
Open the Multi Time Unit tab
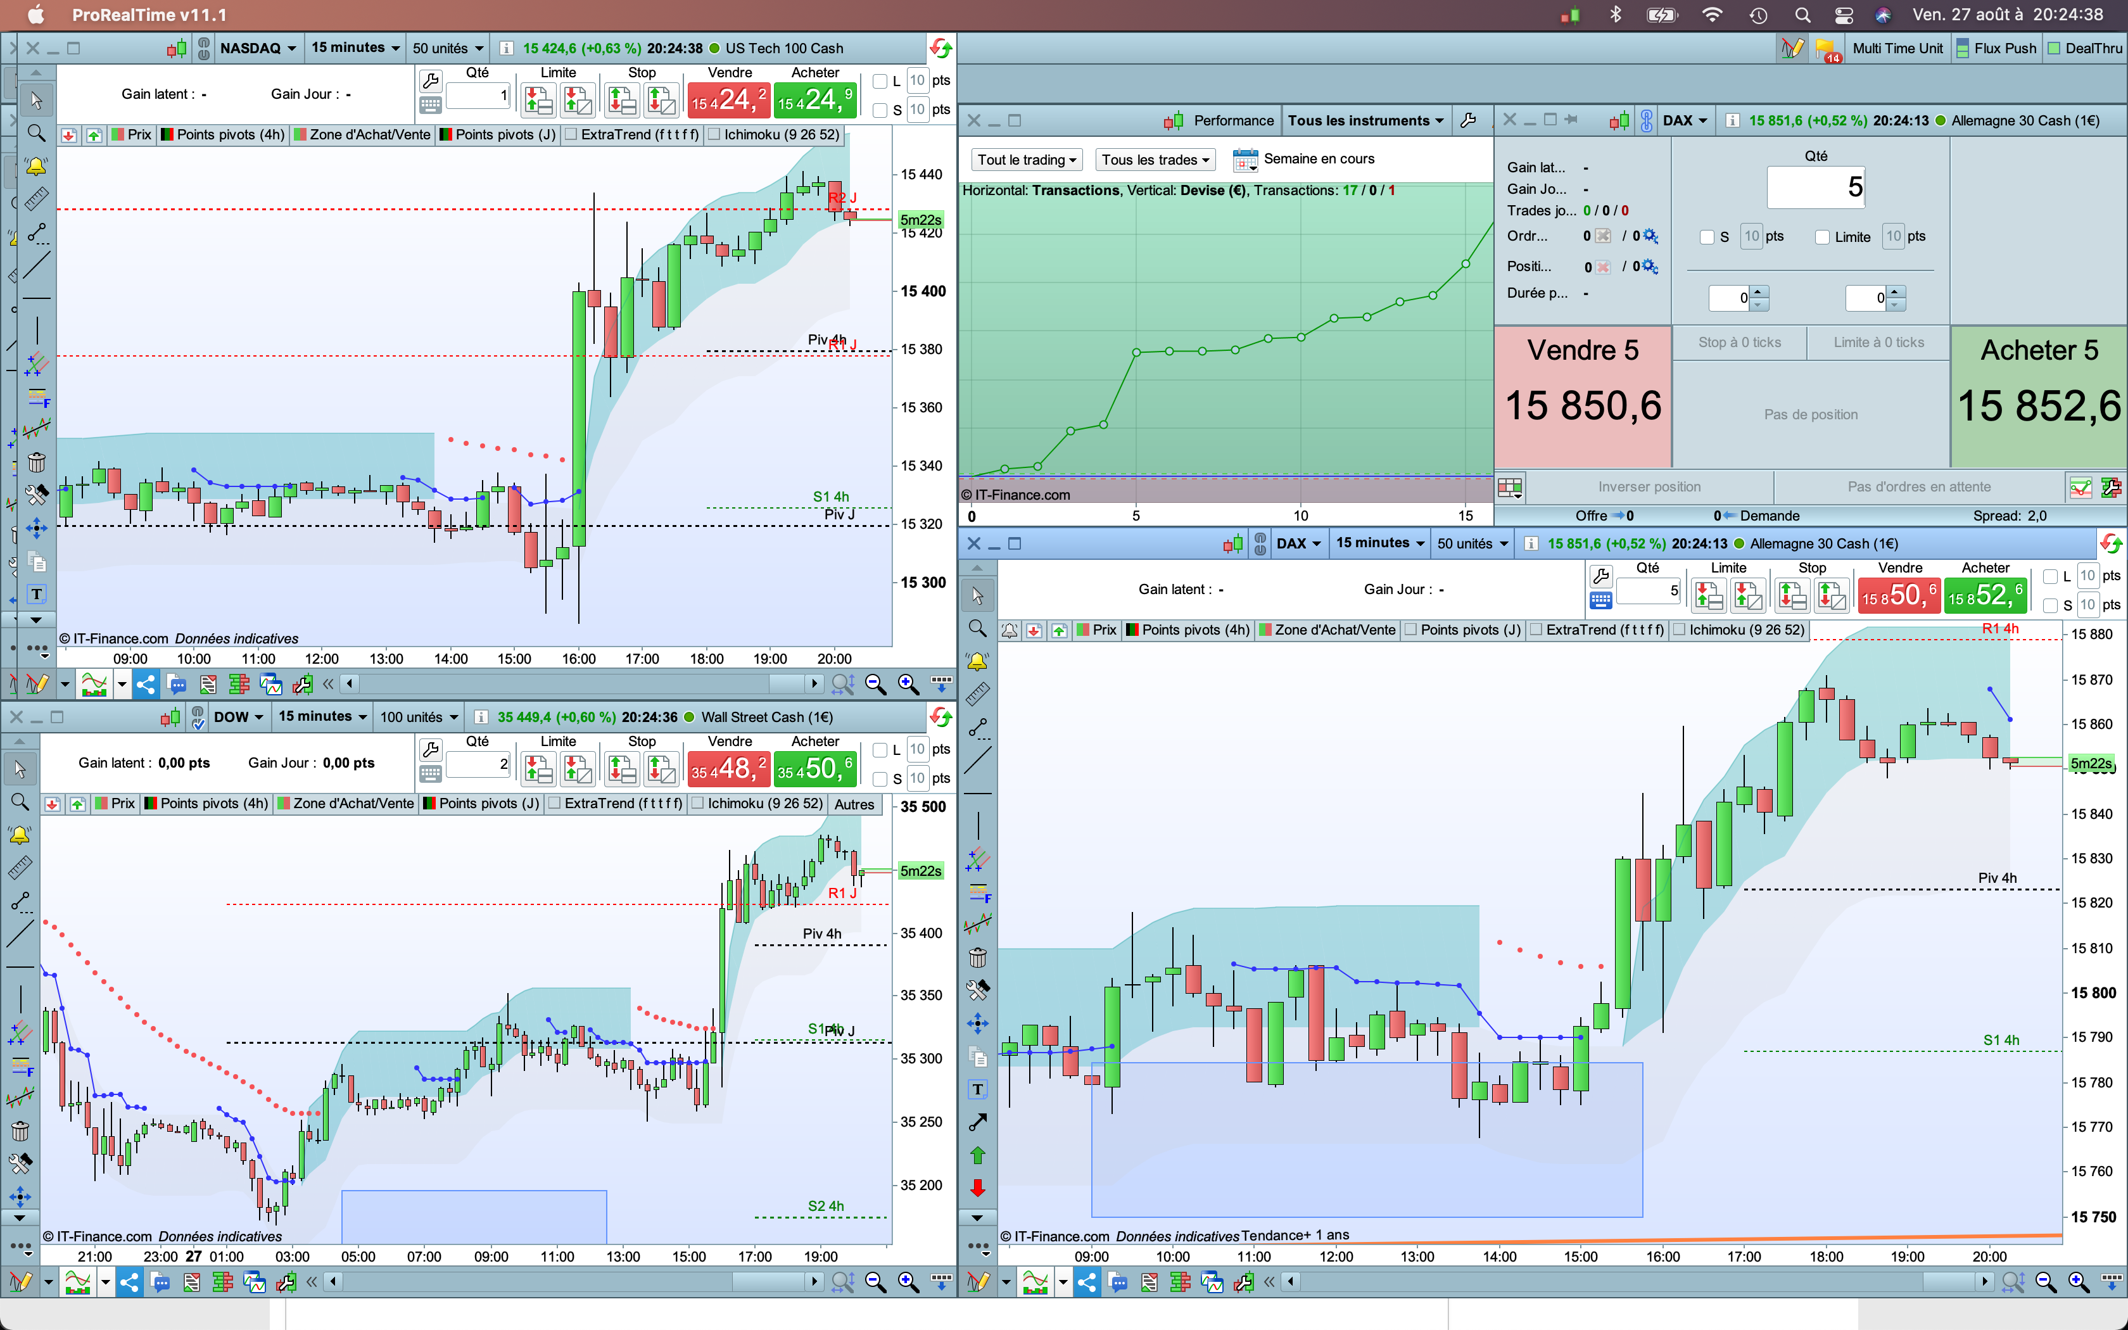1897,48
